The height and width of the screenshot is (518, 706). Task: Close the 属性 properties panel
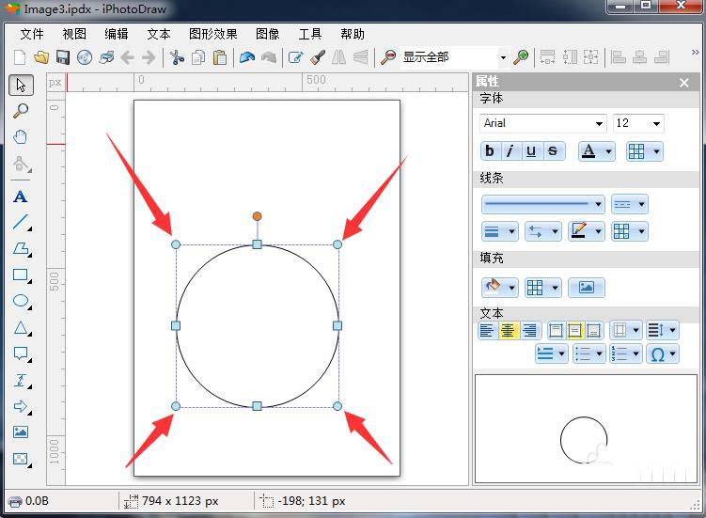tap(684, 83)
